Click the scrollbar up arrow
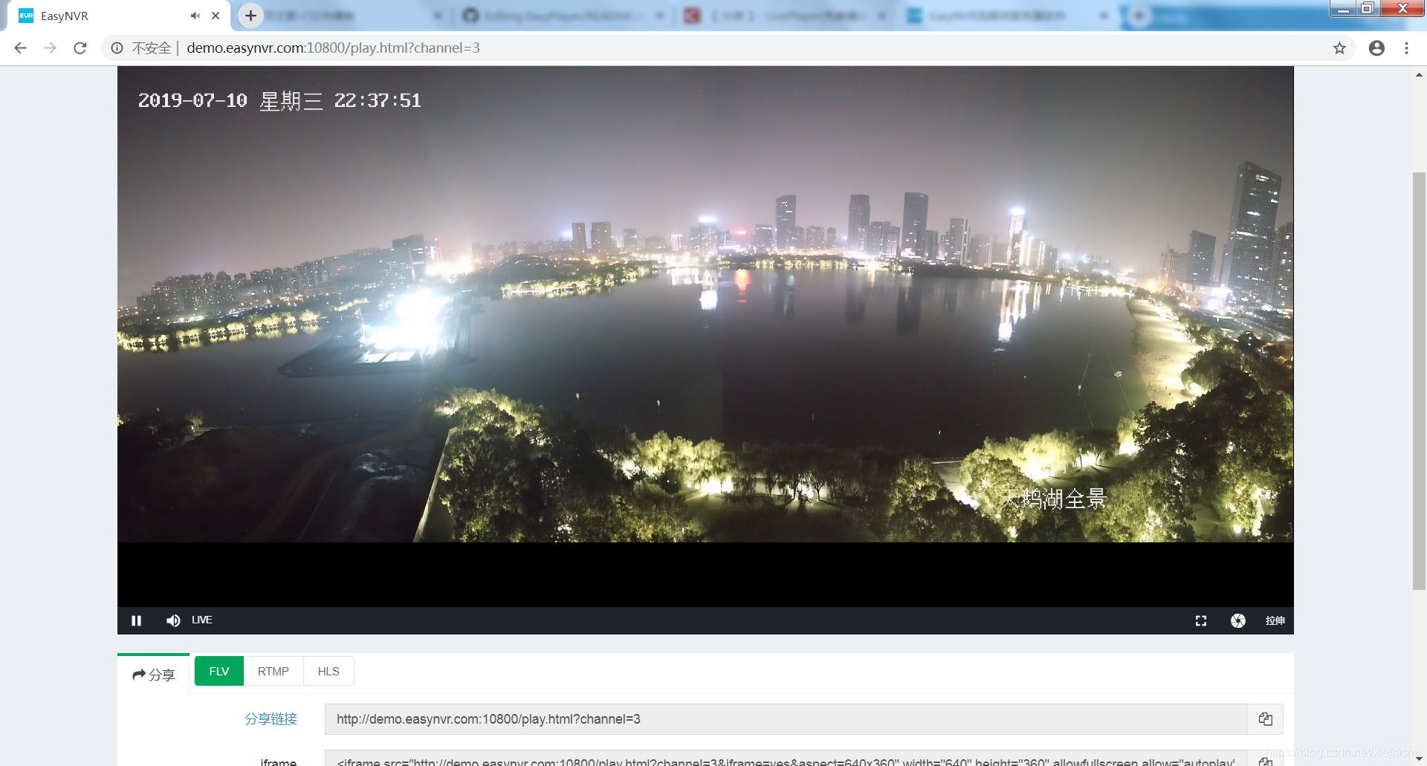 click(1419, 74)
